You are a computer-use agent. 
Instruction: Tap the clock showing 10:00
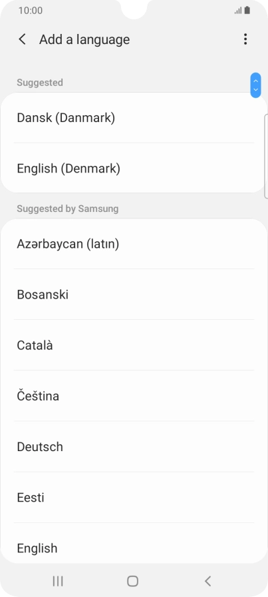pos(31,11)
